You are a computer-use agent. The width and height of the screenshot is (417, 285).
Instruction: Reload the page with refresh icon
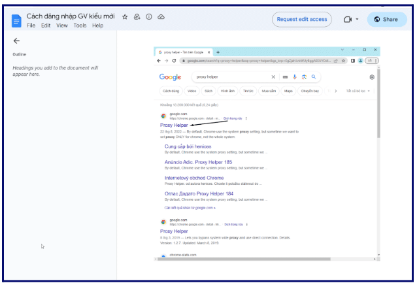(x=174, y=61)
